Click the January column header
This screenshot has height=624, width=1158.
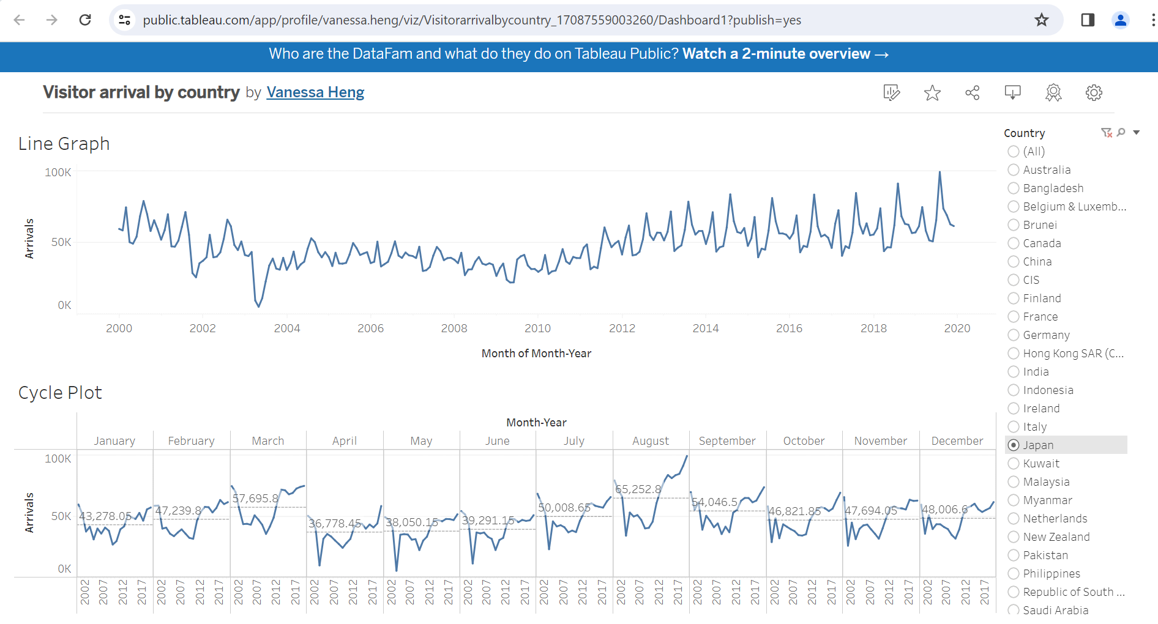tap(114, 441)
